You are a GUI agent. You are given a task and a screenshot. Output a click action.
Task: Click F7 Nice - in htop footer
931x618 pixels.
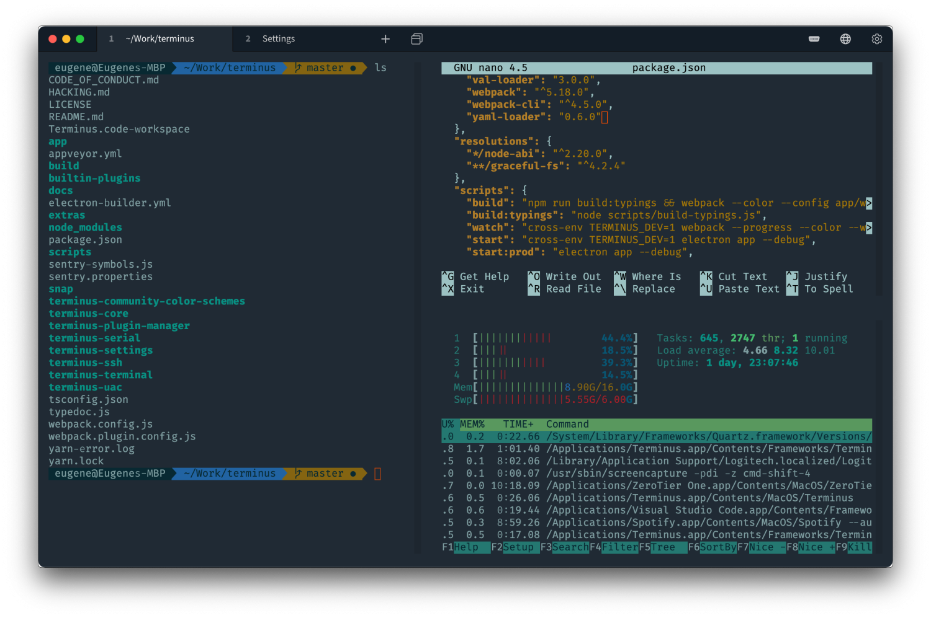[762, 547]
